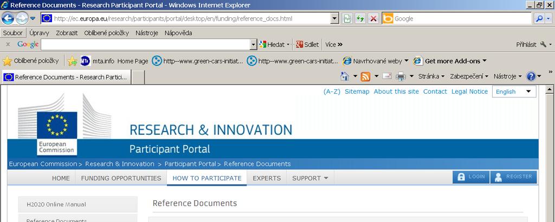555x222 pixels.
Task: Click the Sdílet Google+ share button
Action: 307,44
